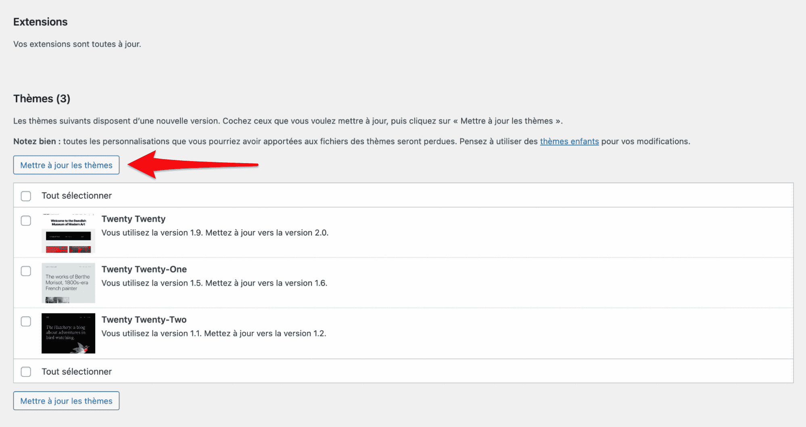Screen dimensions: 806x427
Task: Click the bottom 'Mettre à jour les thèmes' button
Action: click(x=66, y=400)
